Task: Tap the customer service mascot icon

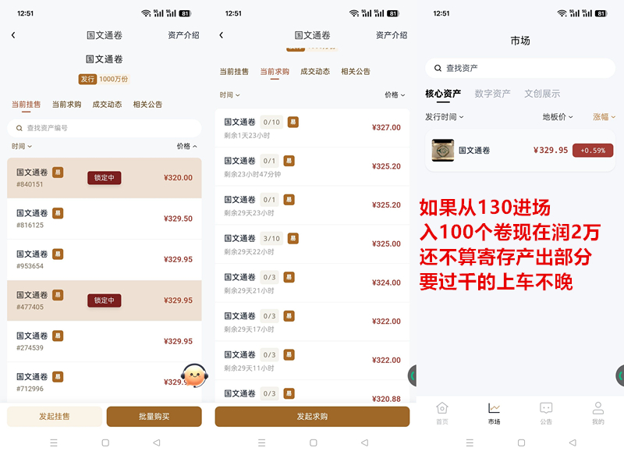Action: coord(194,375)
